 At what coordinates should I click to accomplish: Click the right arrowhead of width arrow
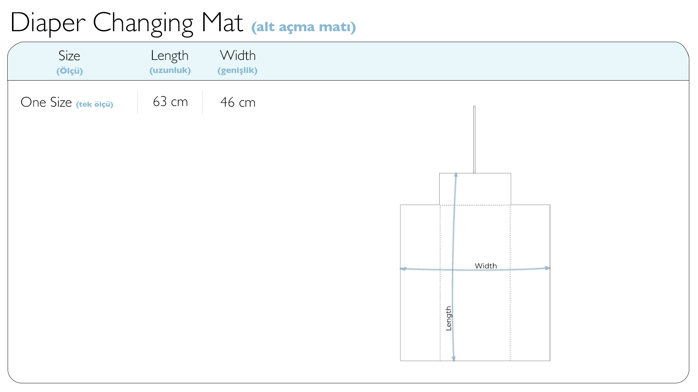point(547,268)
